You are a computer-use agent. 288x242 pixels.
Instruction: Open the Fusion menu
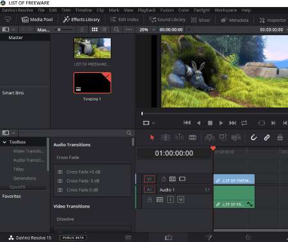(167, 10)
